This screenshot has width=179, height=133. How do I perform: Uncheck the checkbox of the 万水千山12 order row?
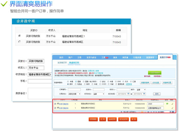click(55, 104)
